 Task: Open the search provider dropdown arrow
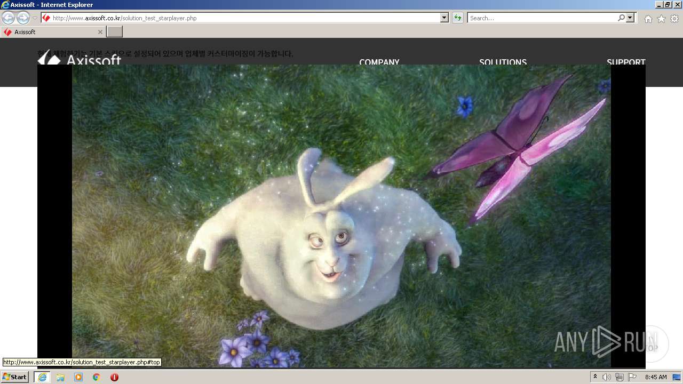coord(631,18)
